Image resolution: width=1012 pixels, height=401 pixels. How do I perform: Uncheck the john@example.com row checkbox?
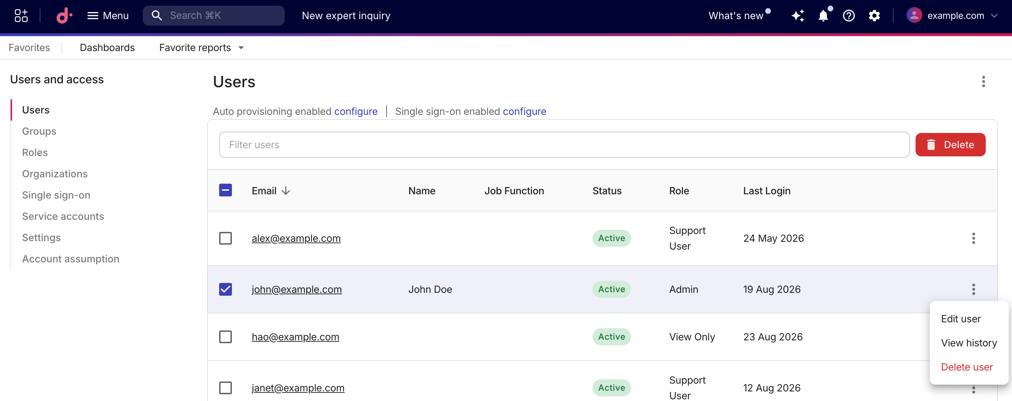(225, 289)
